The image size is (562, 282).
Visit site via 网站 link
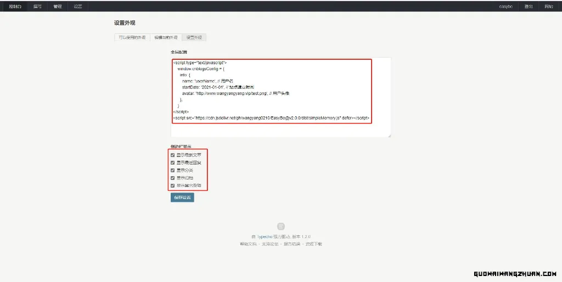[549, 7]
